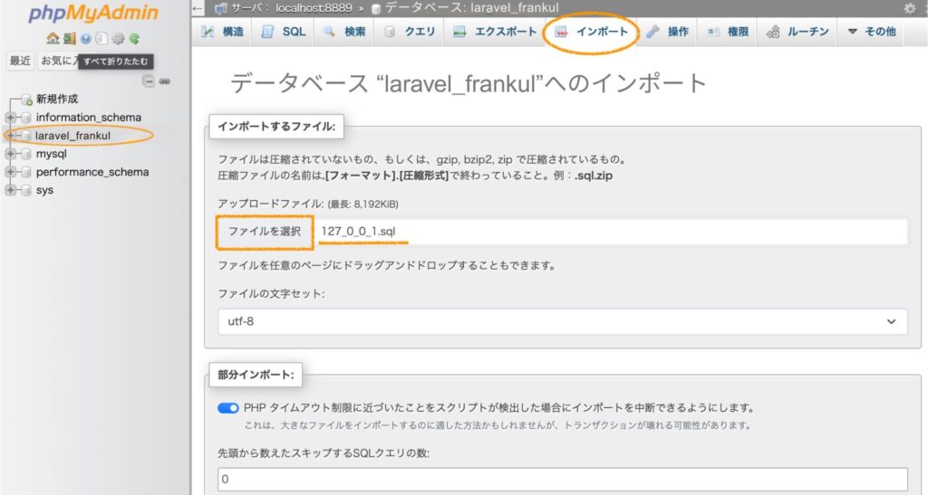This screenshot has width=928, height=495.
Task: Select the インポート import tab
Action: [x=591, y=32]
